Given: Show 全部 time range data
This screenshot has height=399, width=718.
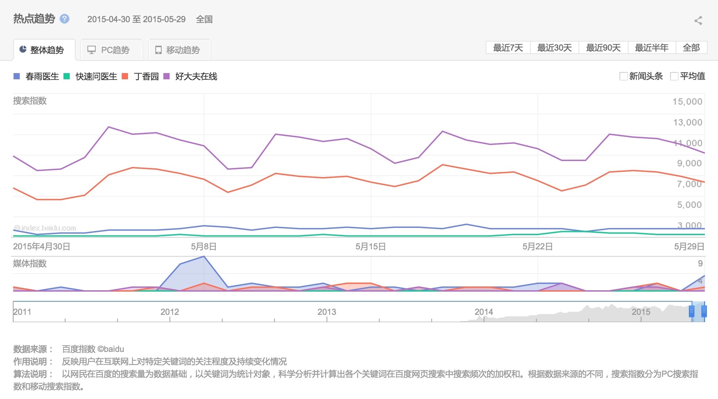Looking at the screenshot, I should pyautogui.click(x=691, y=48).
